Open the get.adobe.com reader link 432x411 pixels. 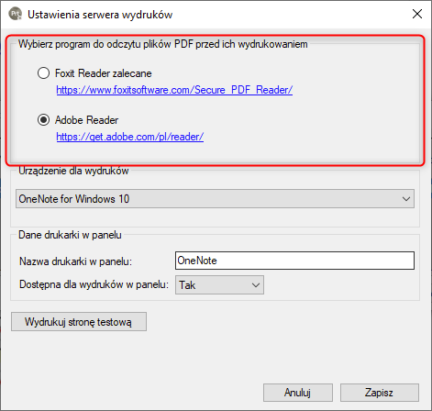[130, 137]
